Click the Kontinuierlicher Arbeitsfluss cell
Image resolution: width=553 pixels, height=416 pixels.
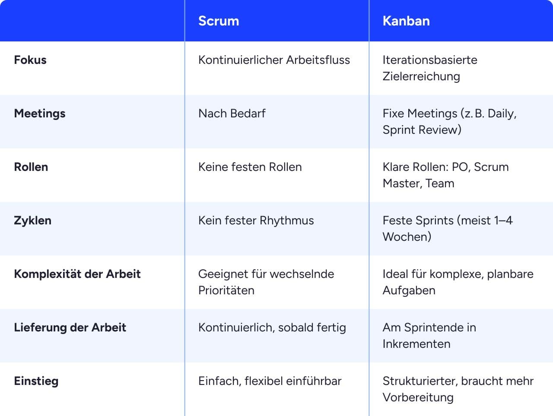tap(274, 60)
